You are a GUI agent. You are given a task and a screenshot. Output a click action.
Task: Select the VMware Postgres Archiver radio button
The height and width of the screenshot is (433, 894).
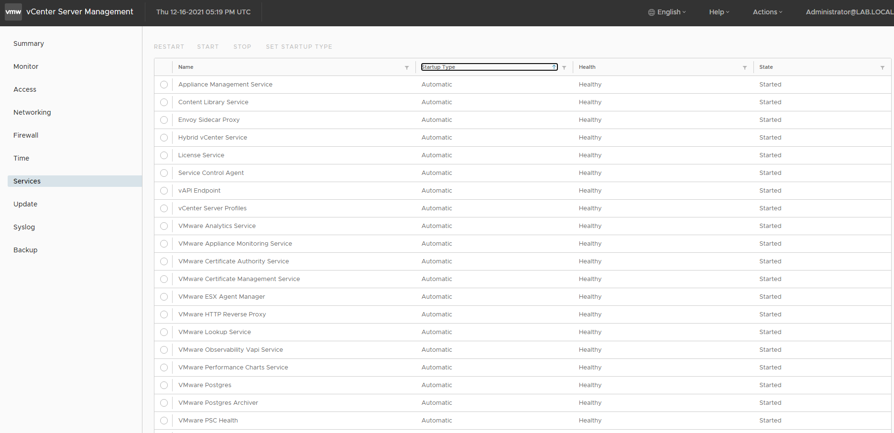point(164,403)
